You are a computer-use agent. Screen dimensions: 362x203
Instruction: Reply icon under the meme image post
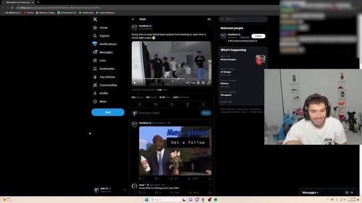pyautogui.click(x=140, y=179)
